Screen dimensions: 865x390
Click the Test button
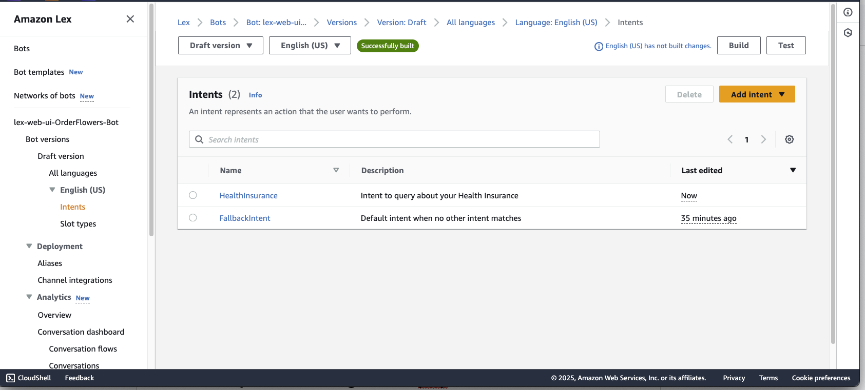click(x=786, y=45)
